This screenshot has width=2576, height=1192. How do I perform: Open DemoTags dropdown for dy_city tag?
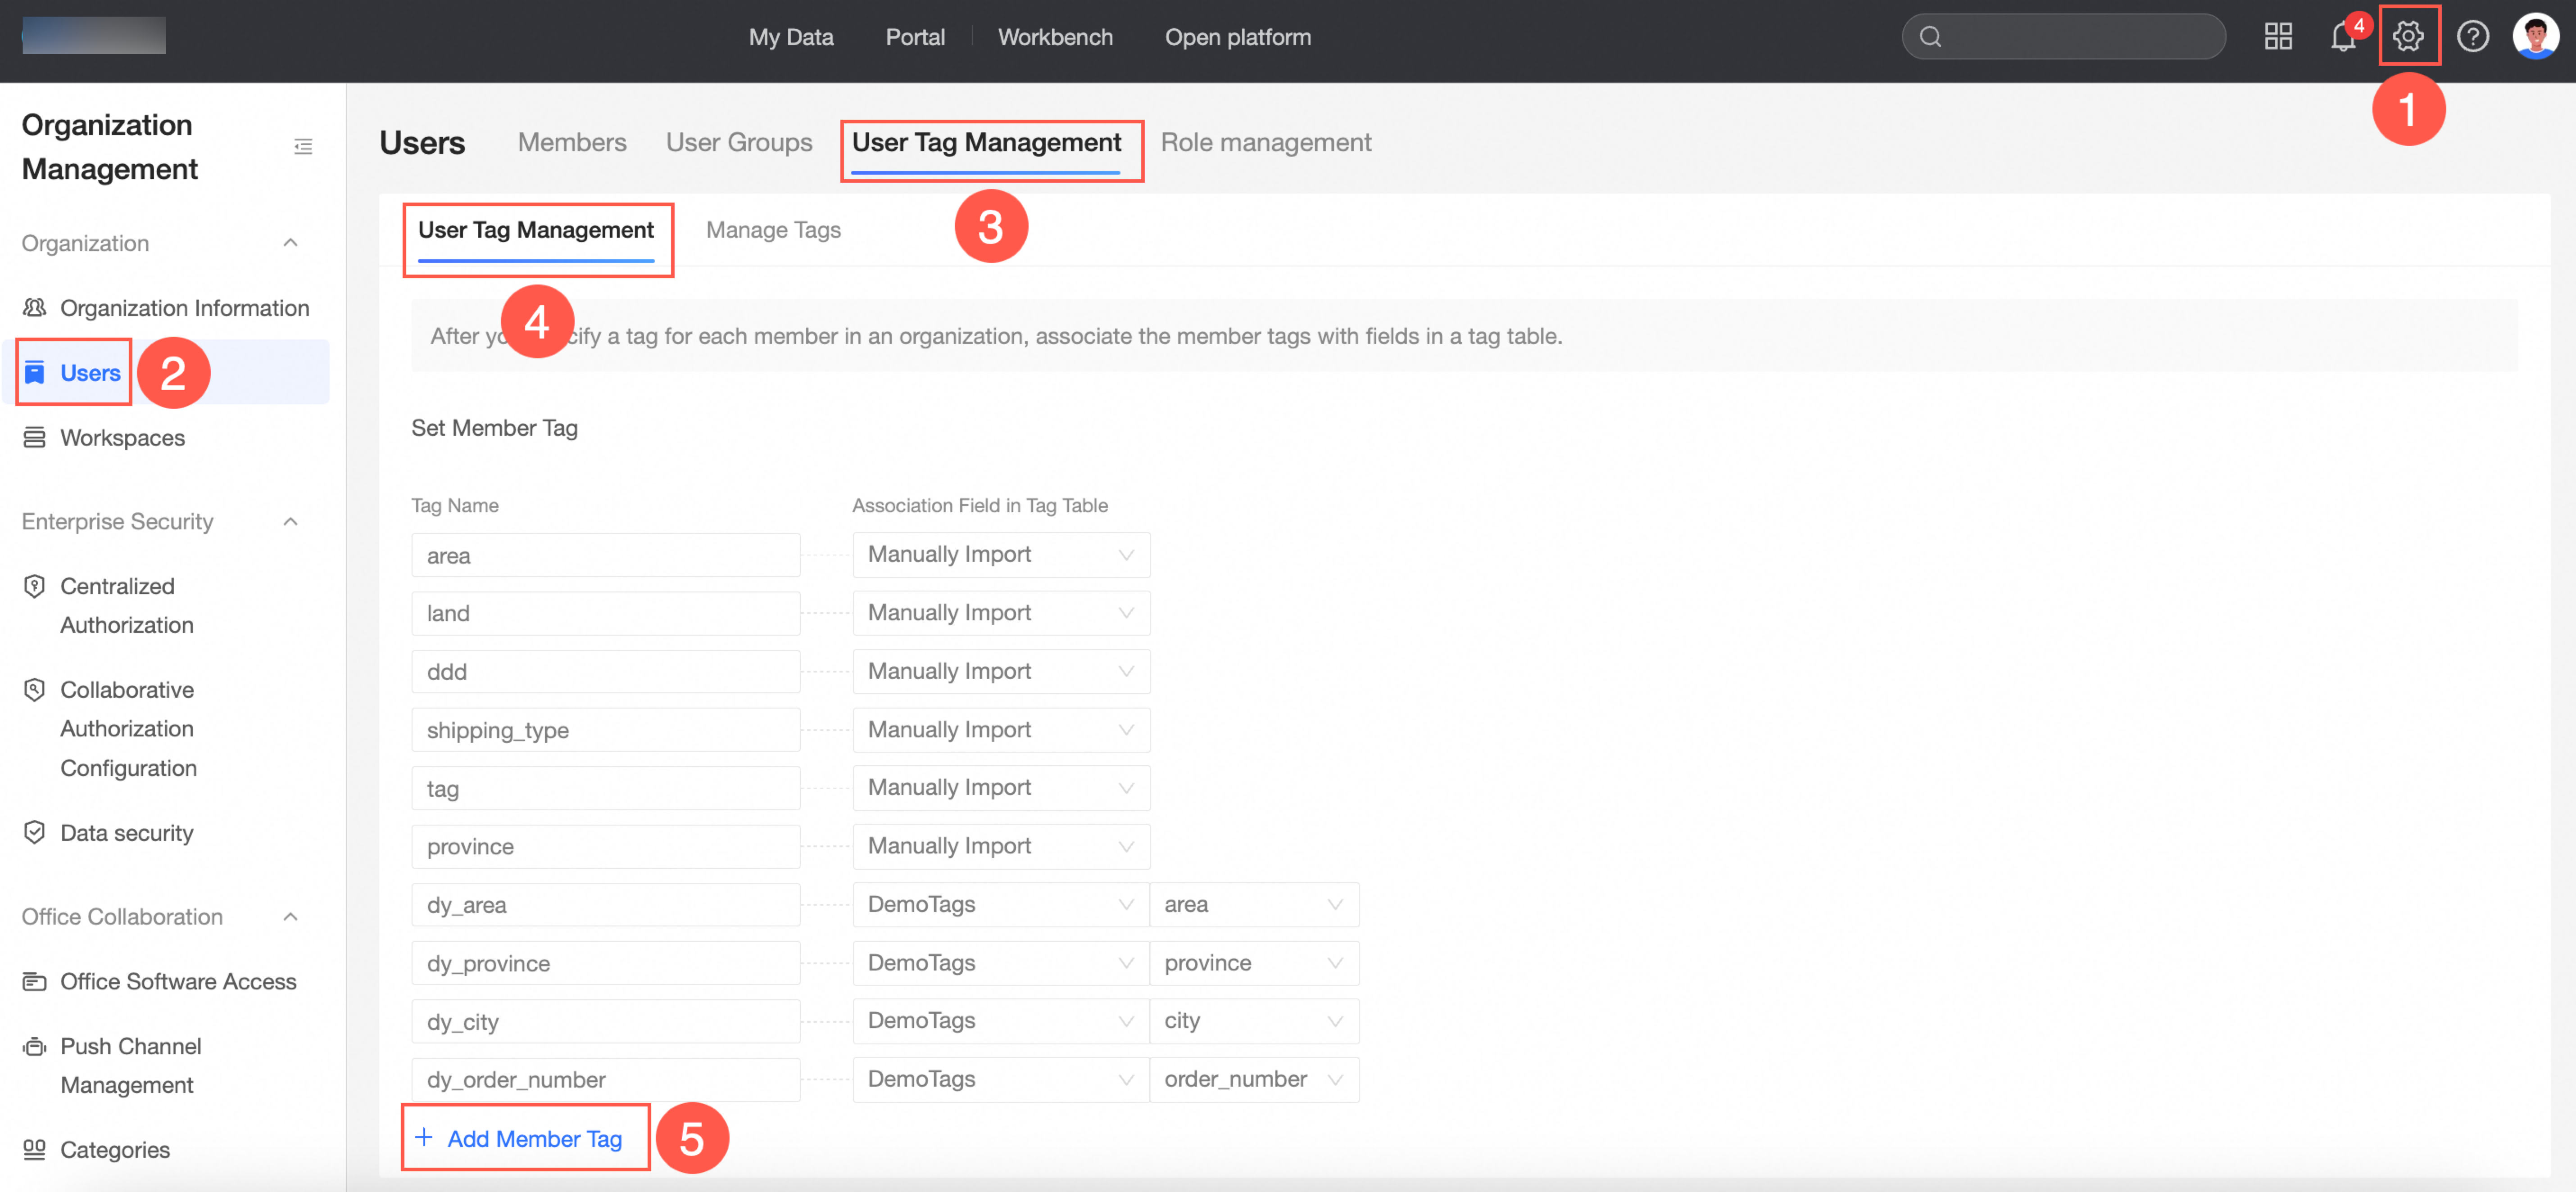point(1000,1020)
